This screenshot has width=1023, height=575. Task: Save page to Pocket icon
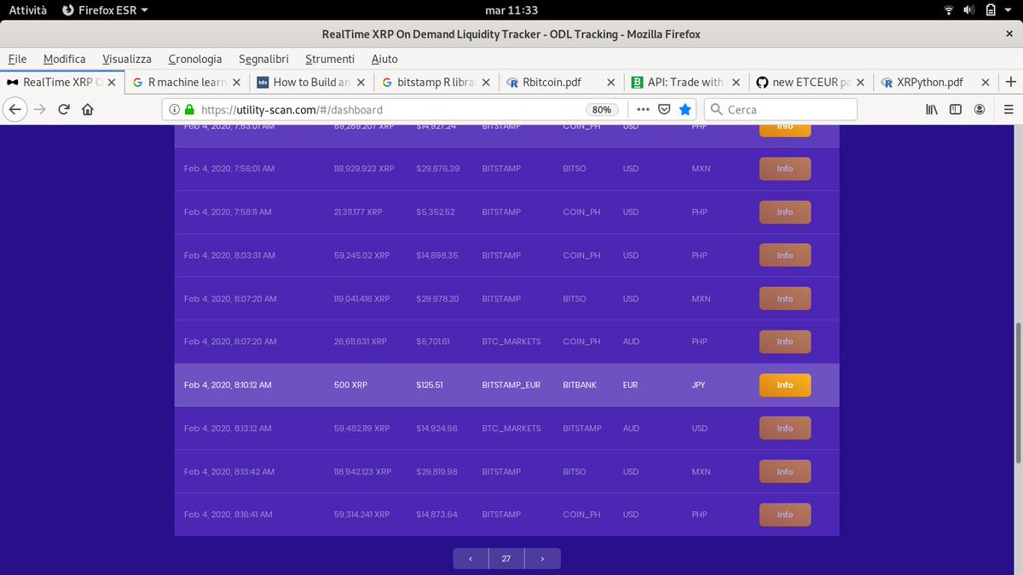[664, 109]
